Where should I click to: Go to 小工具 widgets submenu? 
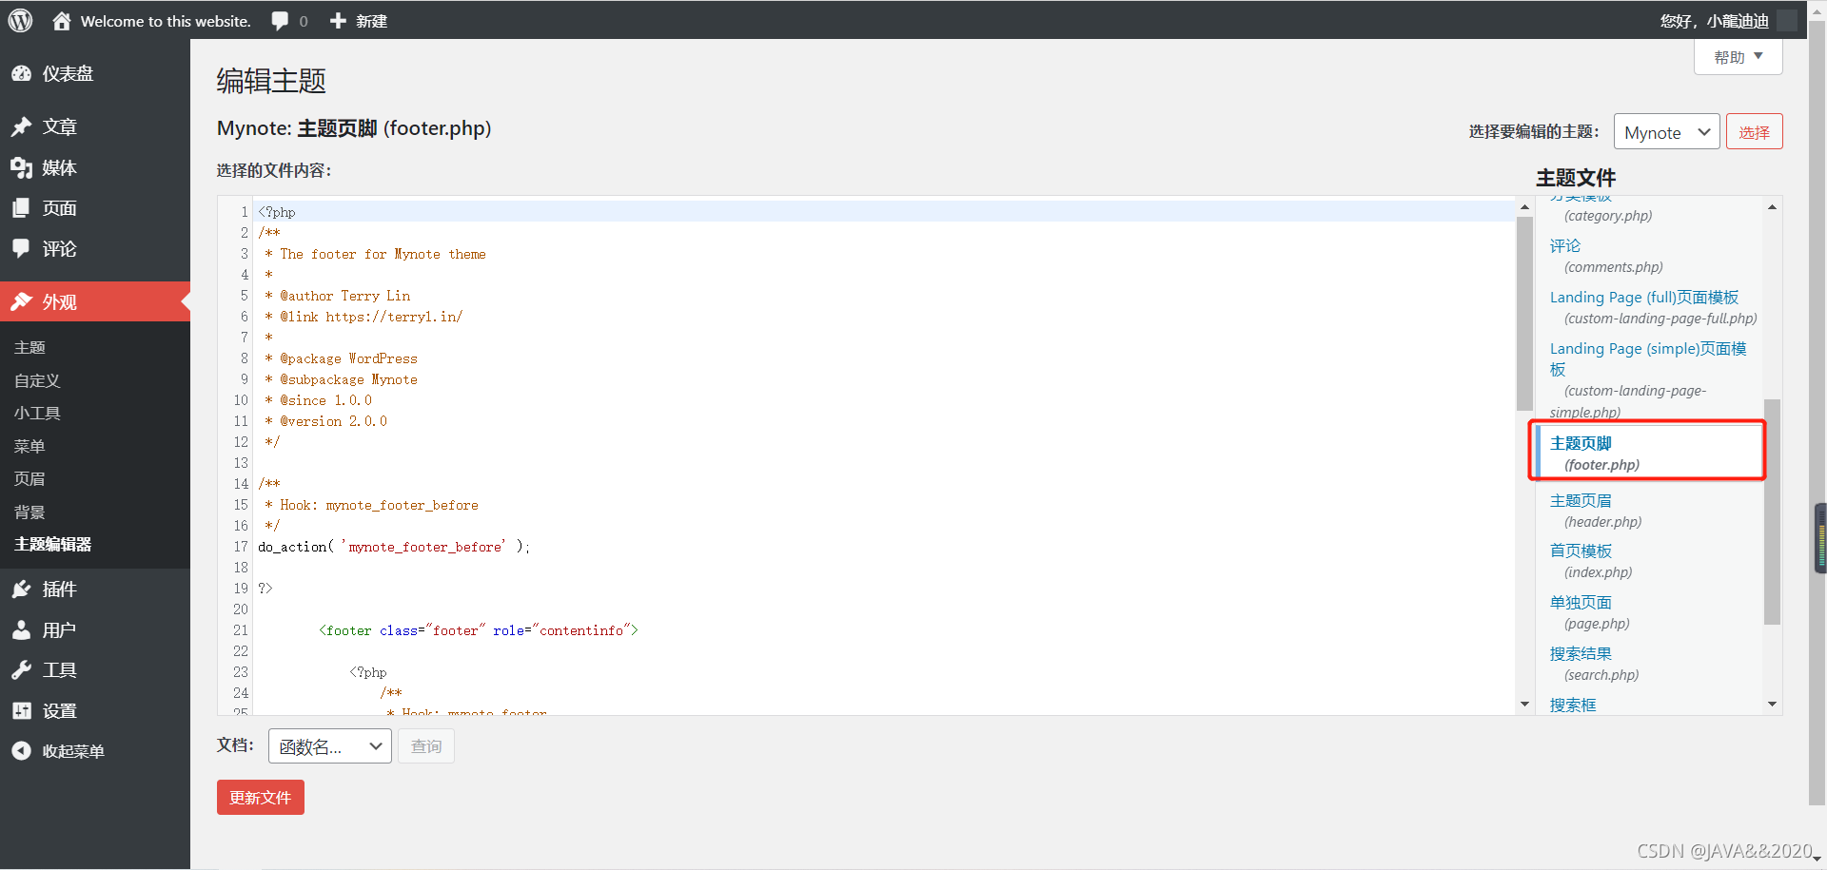point(37,414)
